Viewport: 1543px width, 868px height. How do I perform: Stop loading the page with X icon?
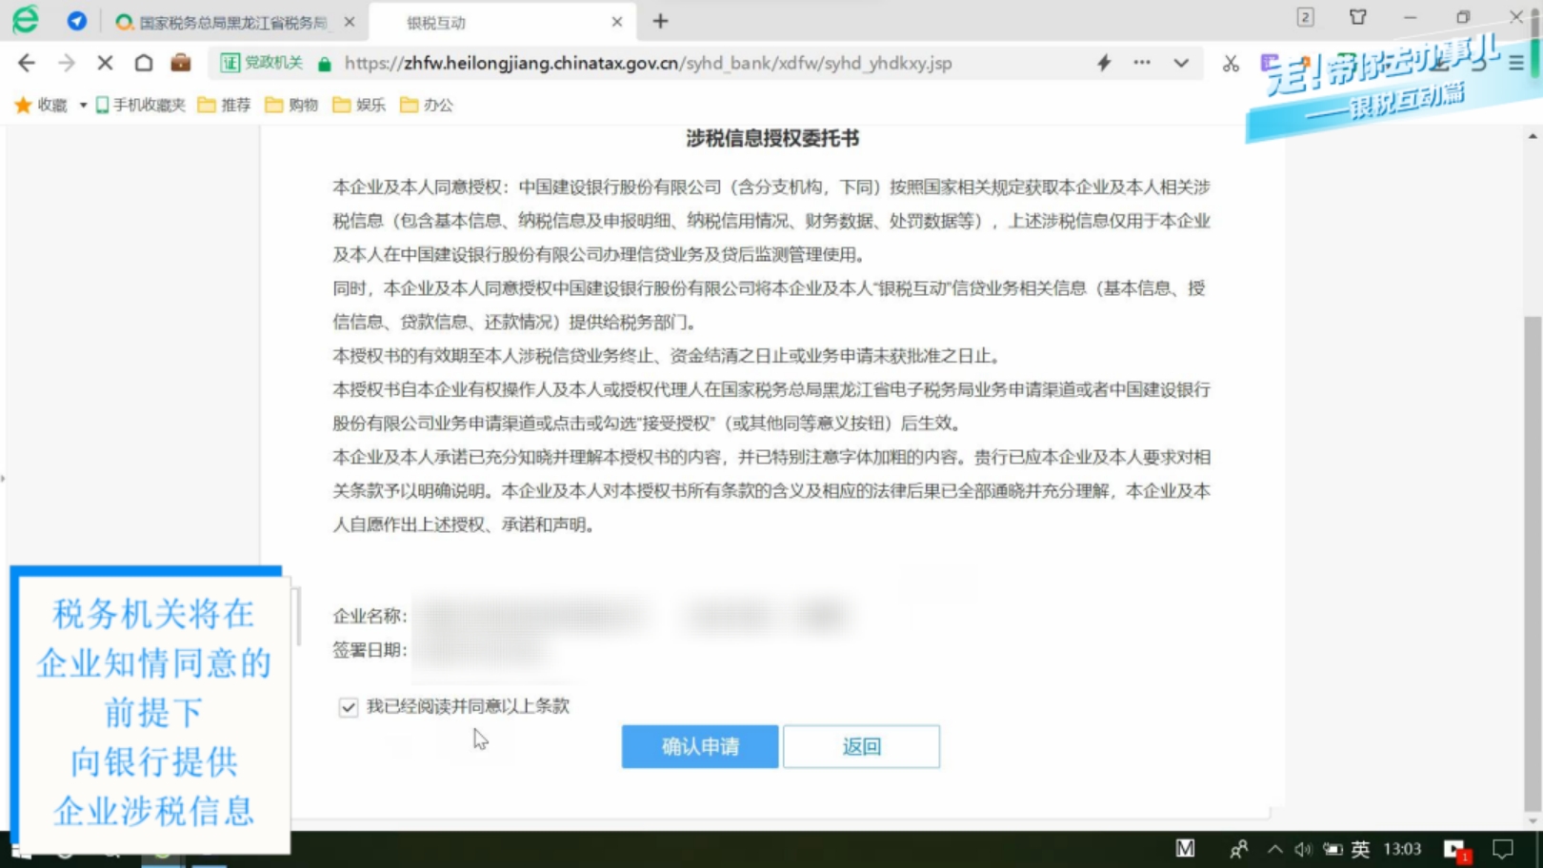[x=105, y=63]
